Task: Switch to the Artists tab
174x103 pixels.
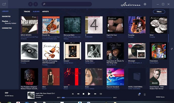Action: [x=46, y=11]
